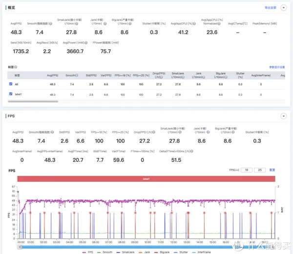The height and width of the screenshot is (254, 293).
Task: Click FPS threshold field showing 25
Action: 260,170
